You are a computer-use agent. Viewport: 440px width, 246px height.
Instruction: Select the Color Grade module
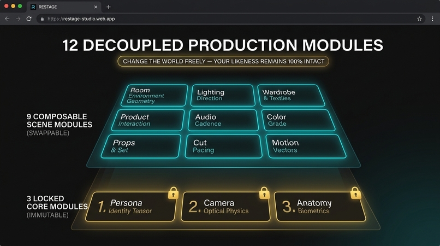[298, 120]
